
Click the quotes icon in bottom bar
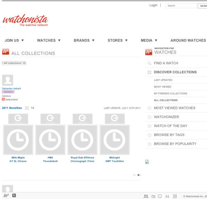click(168, 196)
